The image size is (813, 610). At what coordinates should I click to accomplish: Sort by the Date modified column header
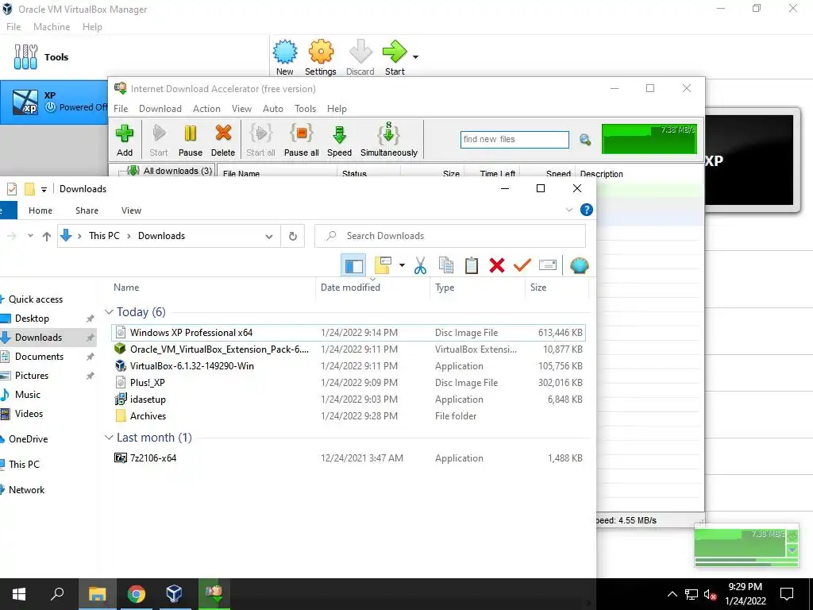click(x=372, y=288)
